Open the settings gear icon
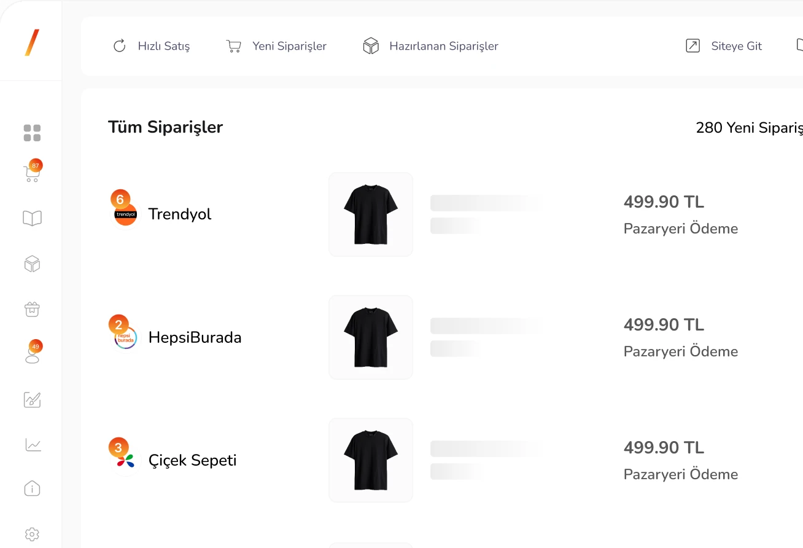Screen dimensions: 803x548 32,534
